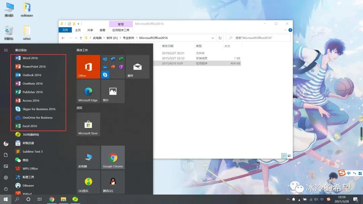Switch to the 查看 ribbon tab
Image resolution: width=363 pixels, height=204 pixels.
point(102,30)
